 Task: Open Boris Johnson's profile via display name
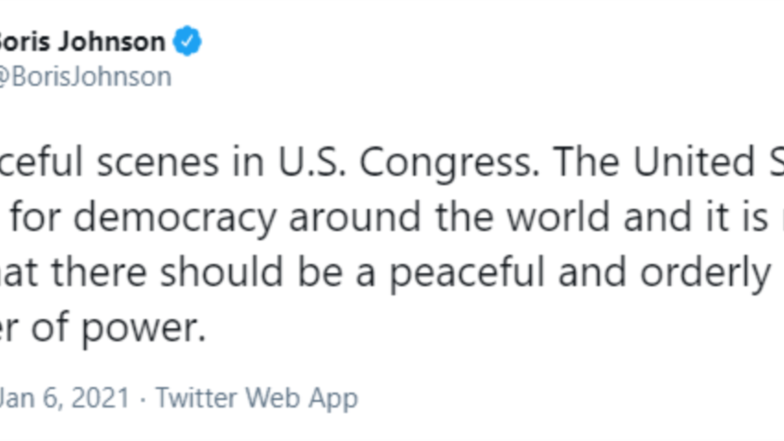click(x=82, y=41)
